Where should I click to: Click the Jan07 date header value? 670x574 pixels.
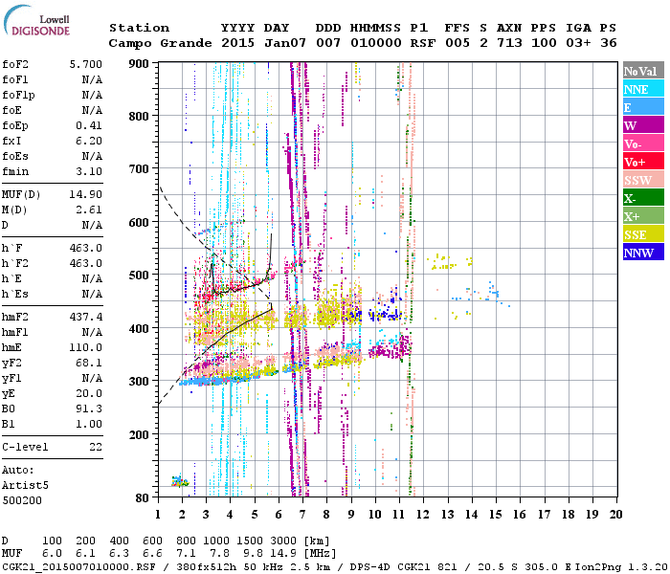click(x=285, y=43)
